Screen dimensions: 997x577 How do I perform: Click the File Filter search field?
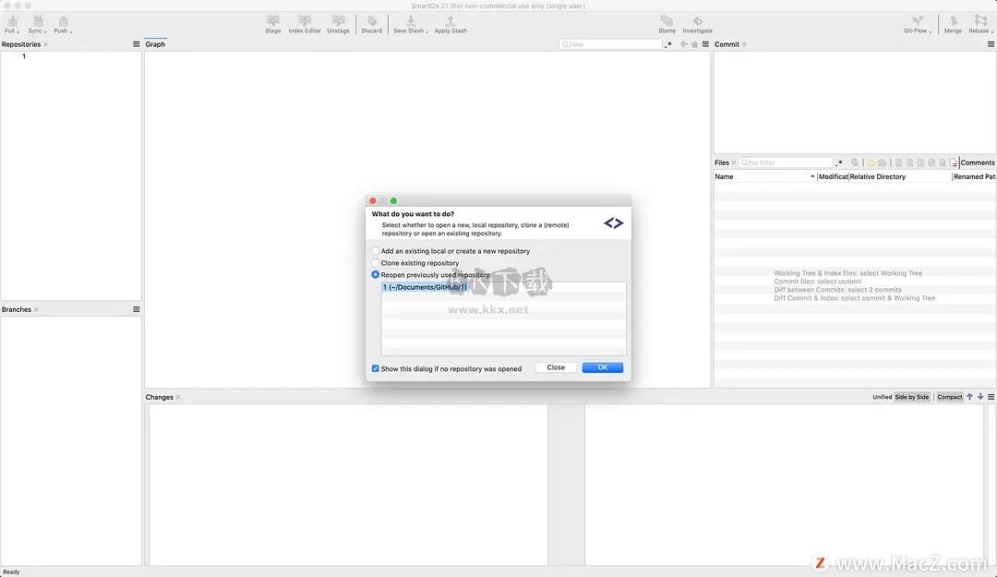coord(786,162)
